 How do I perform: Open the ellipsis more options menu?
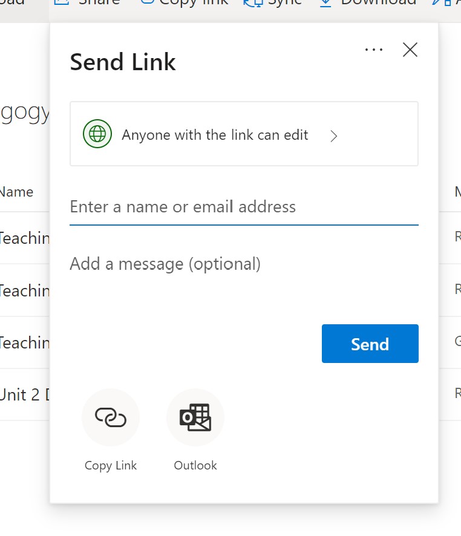(x=374, y=50)
